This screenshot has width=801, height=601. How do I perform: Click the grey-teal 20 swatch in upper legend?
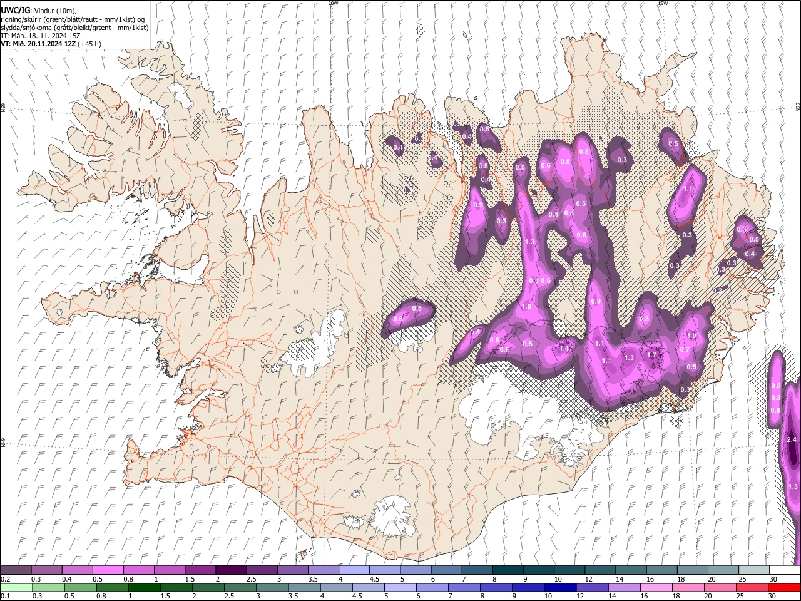(723, 570)
